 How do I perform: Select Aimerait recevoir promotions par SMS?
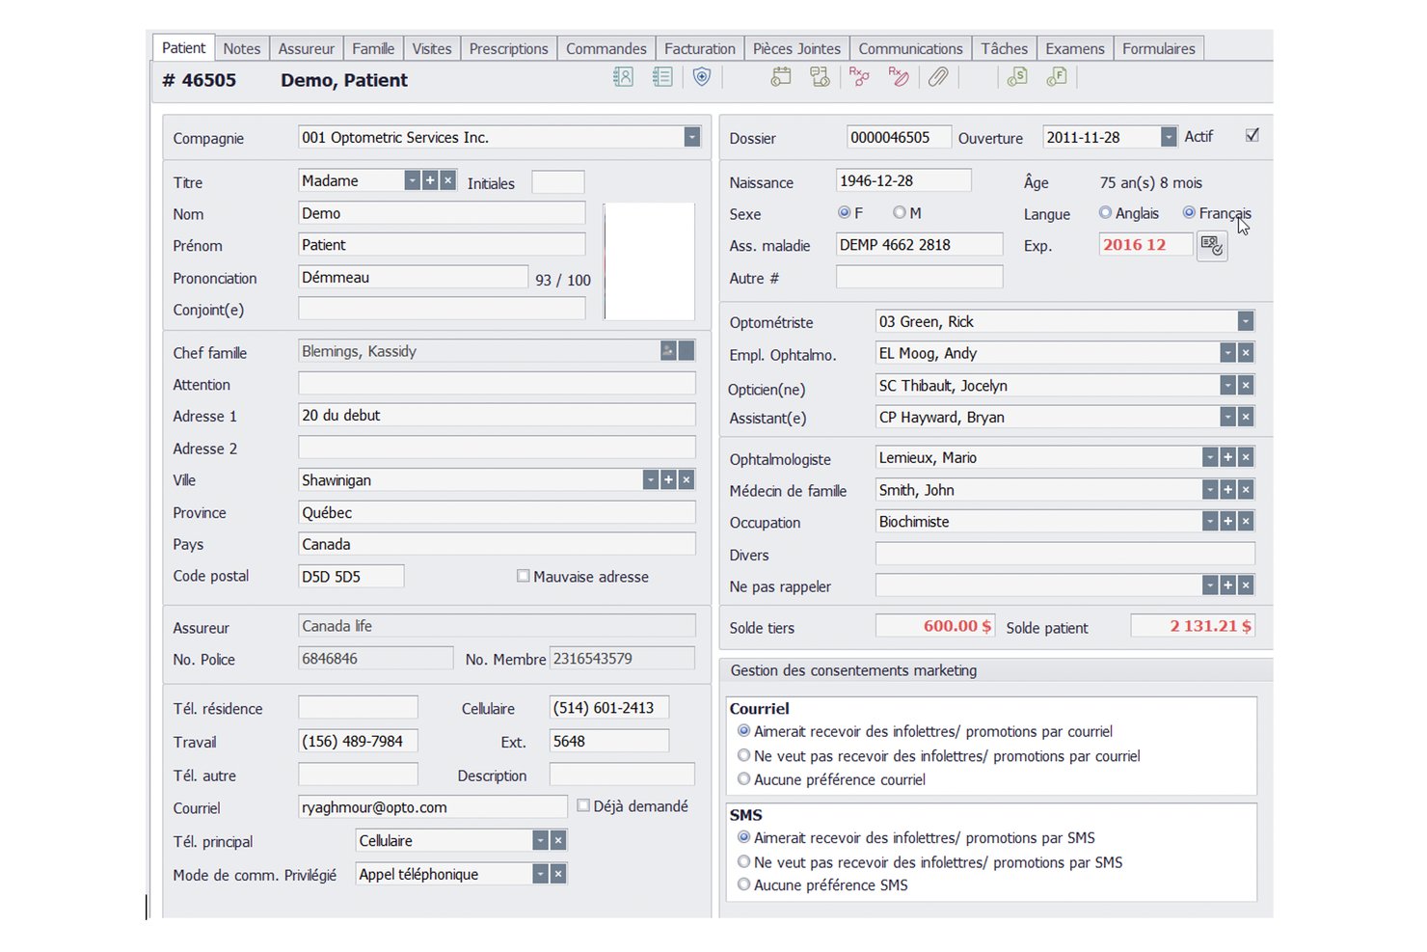[x=743, y=837]
